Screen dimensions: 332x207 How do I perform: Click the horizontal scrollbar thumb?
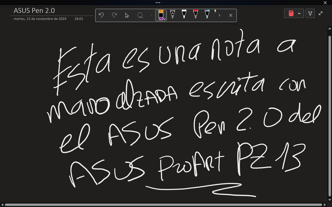coord(163,205)
